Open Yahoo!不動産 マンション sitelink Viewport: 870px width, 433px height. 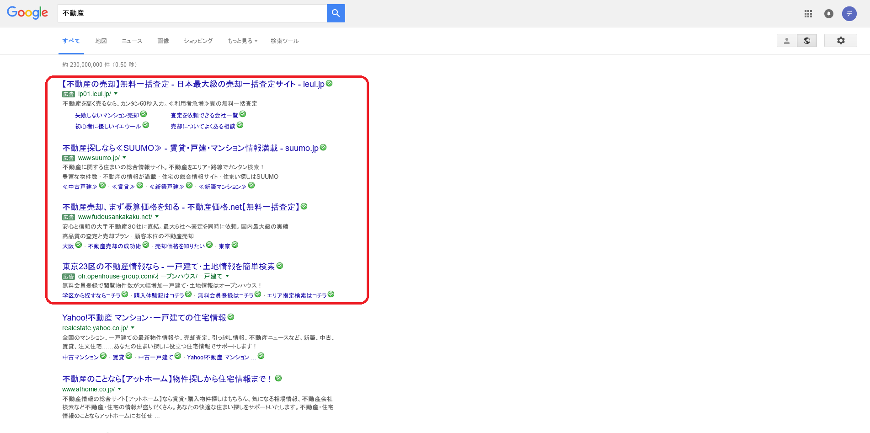221,358
